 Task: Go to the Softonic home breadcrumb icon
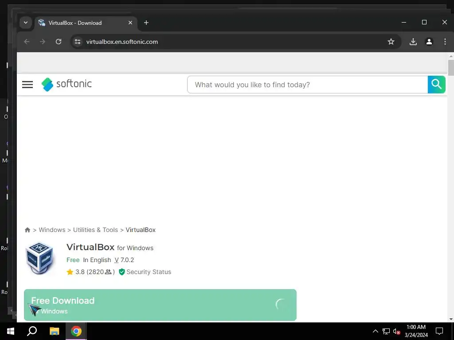(27, 230)
